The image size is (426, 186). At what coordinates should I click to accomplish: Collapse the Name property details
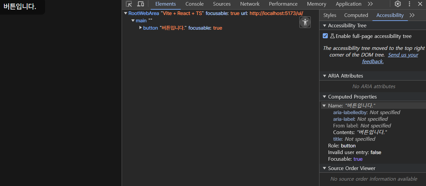click(x=324, y=106)
